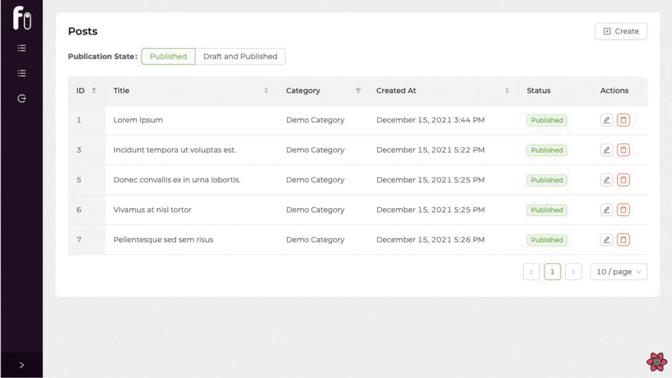Image resolution: width=672 pixels, height=378 pixels.
Task: Delete the Pellentesque sed sem risus post
Action: pos(623,240)
